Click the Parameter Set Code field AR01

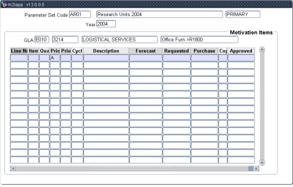point(80,14)
